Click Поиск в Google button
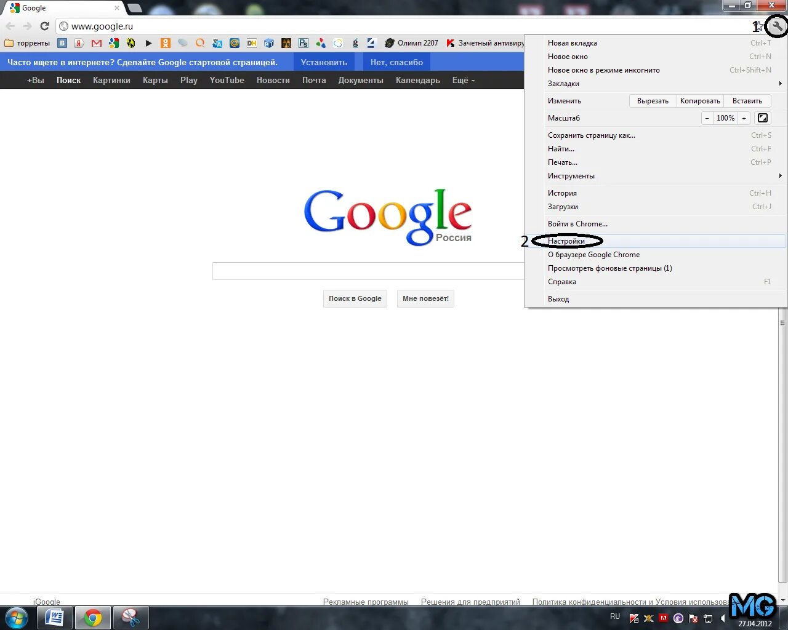 (355, 298)
